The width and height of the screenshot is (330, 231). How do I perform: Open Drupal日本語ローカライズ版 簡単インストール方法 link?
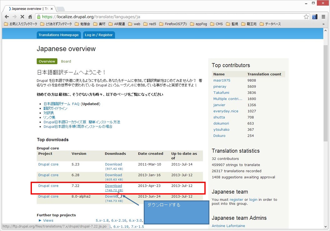pos(82,122)
